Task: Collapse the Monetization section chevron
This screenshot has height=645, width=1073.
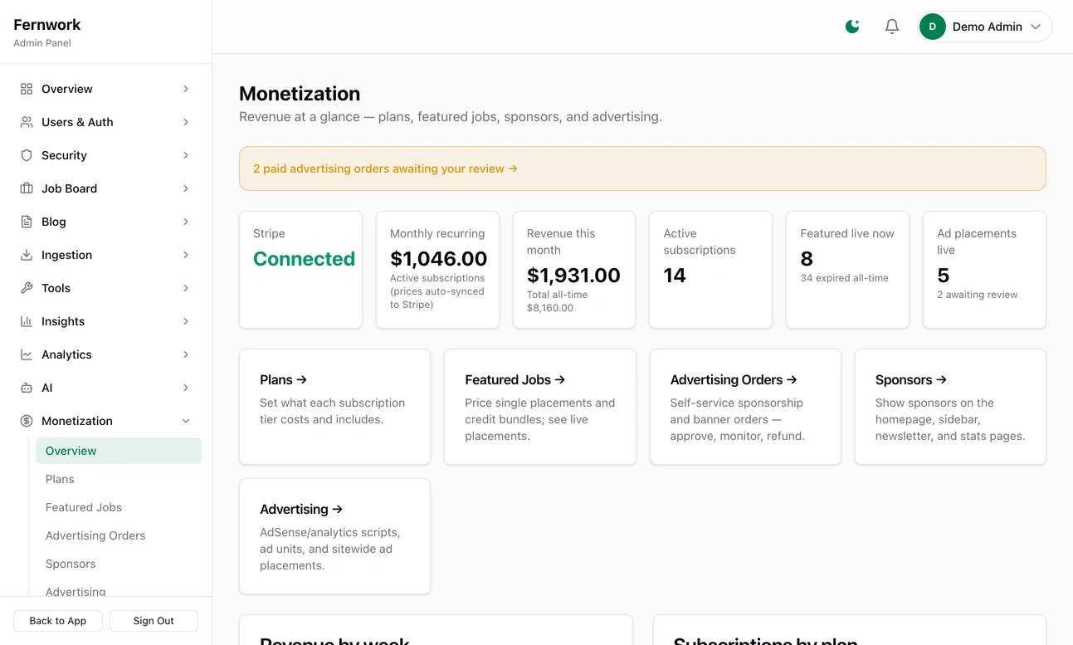Action: (x=186, y=421)
